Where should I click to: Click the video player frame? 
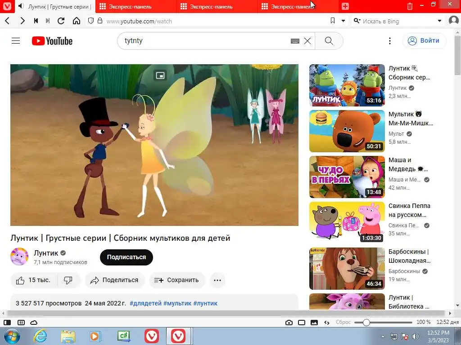tap(154, 145)
